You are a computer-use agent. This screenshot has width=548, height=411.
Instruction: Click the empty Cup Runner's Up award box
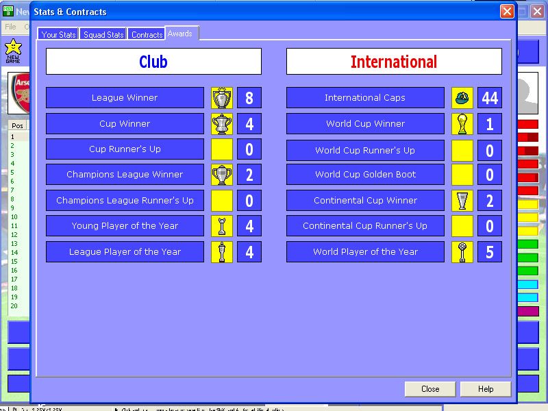[222, 149]
